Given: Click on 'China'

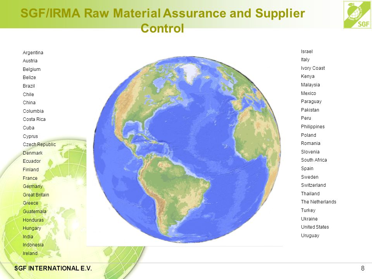Looking at the screenshot, I should 29,102.
